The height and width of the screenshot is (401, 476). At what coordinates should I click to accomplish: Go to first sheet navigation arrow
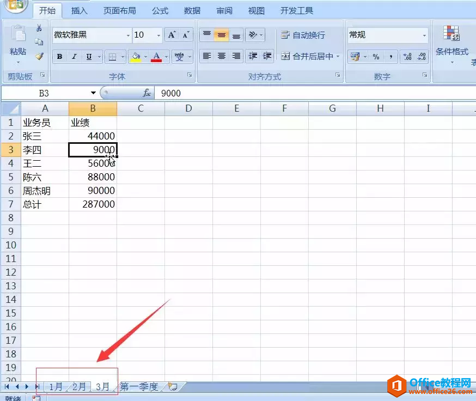tap(7, 387)
